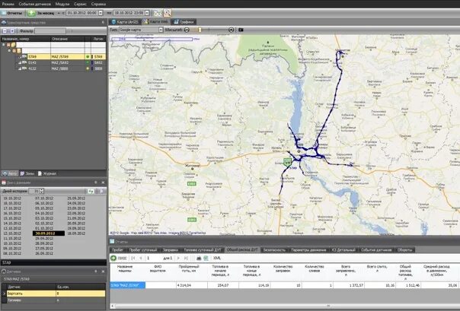The width and height of the screenshot is (460, 311).
Task: Select the Бортсеть sensor row
Action: pos(56,294)
